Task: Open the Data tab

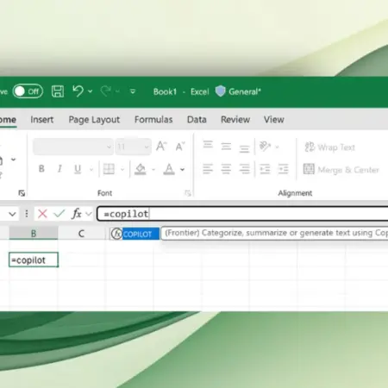Action: pyautogui.click(x=197, y=120)
